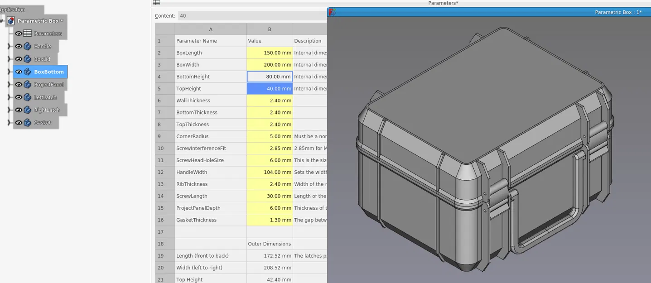Select the ProjectPanel body icon

tap(27, 84)
